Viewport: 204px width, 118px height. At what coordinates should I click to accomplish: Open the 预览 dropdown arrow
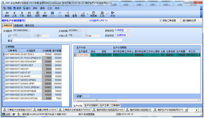point(87,14)
